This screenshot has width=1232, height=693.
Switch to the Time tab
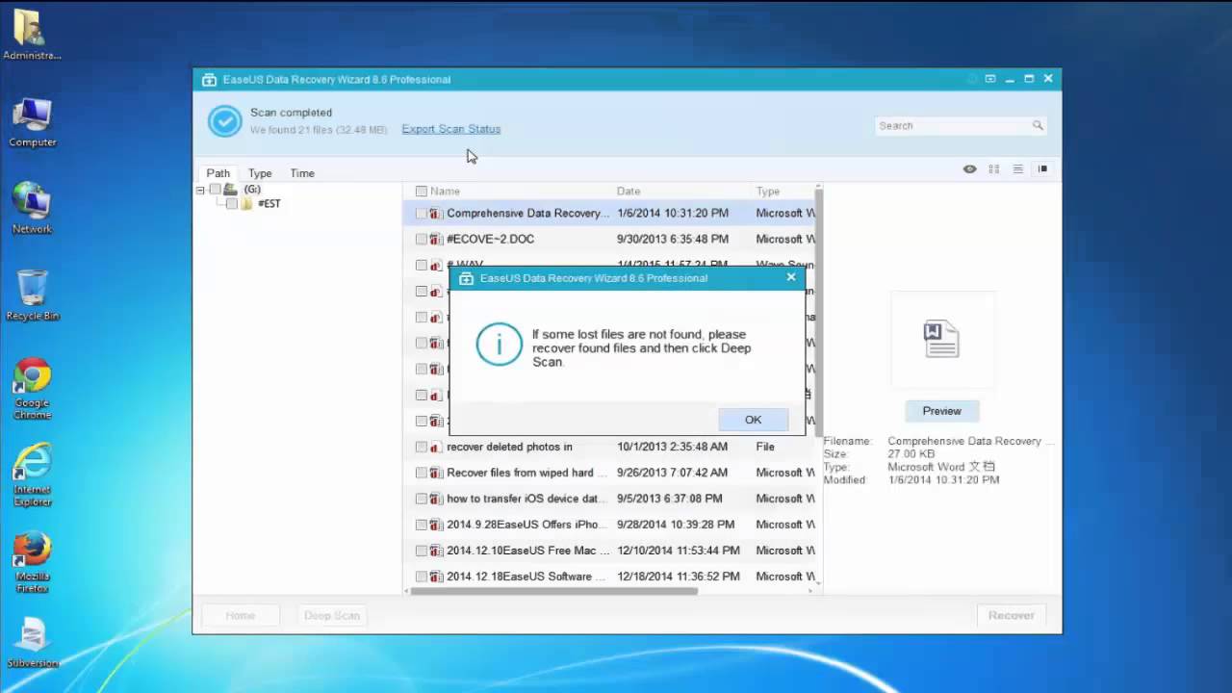pos(302,173)
